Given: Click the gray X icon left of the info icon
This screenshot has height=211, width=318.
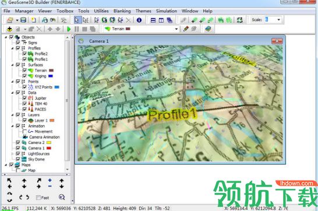Looking at the screenshot, I should [128, 20].
